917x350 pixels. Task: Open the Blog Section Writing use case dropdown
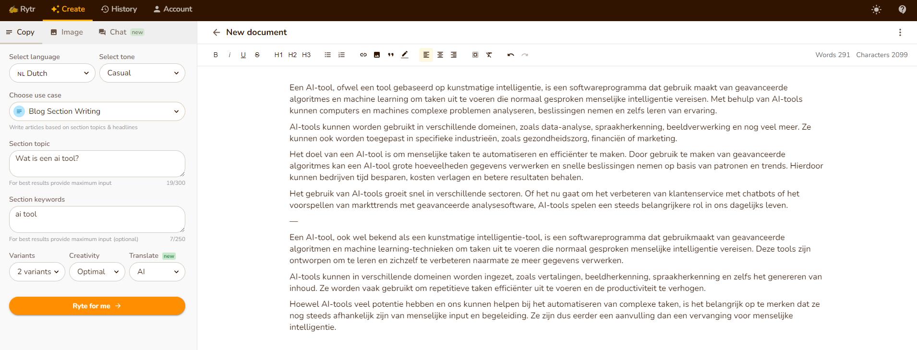click(x=97, y=111)
